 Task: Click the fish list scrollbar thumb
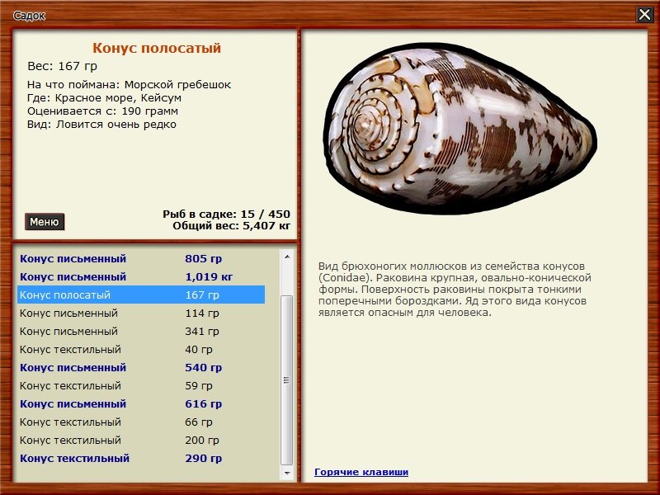tap(287, 380)
